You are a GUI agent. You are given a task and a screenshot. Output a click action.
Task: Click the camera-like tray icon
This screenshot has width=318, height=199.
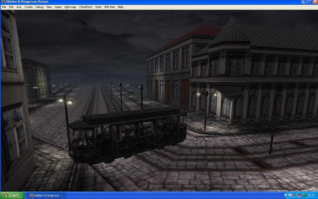pos(290,195)
